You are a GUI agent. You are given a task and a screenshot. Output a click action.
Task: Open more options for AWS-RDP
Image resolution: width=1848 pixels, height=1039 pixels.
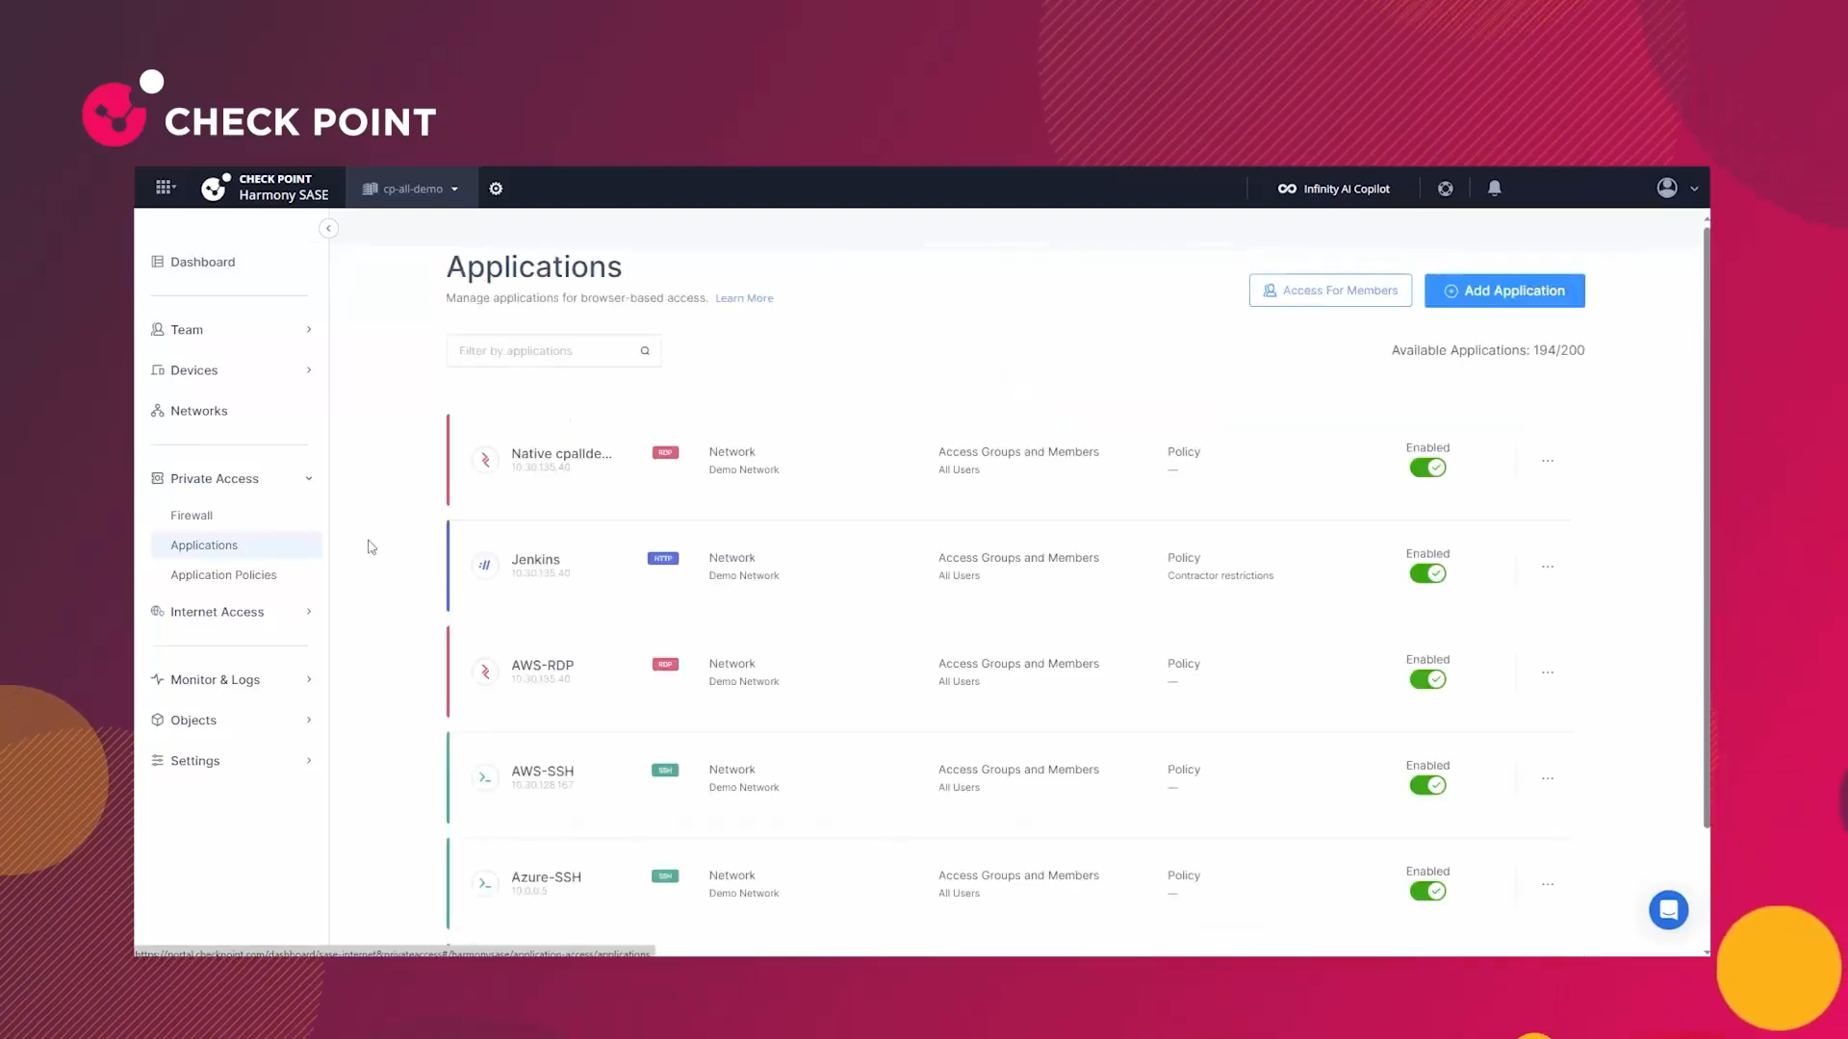pyautogui.click(x=1548, y=672)
